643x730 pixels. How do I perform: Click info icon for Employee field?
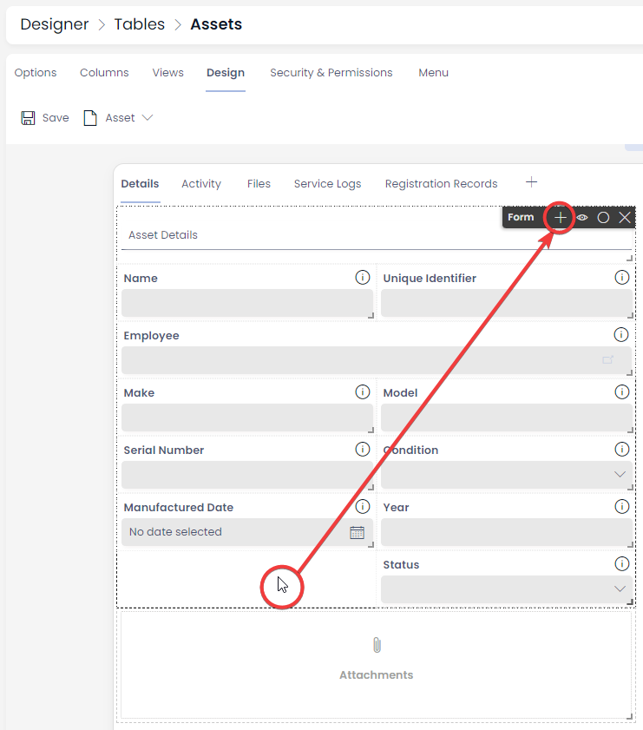tap(621, 335)
